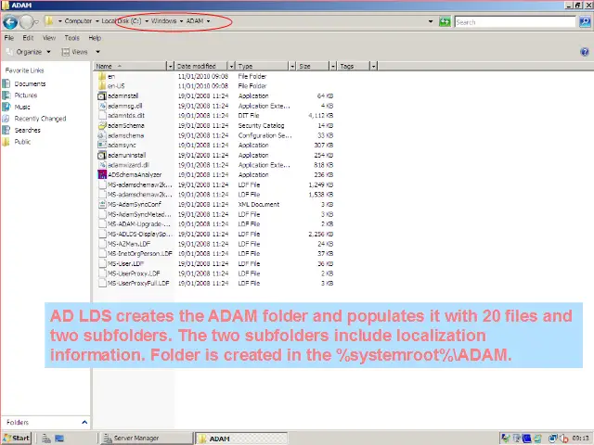Open the View menu

point(49,38)
